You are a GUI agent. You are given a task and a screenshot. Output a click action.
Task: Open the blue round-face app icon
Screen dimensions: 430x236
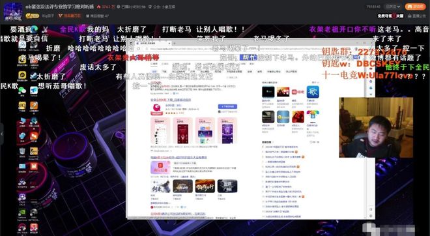pyautogui.click(x=283, y=117)
